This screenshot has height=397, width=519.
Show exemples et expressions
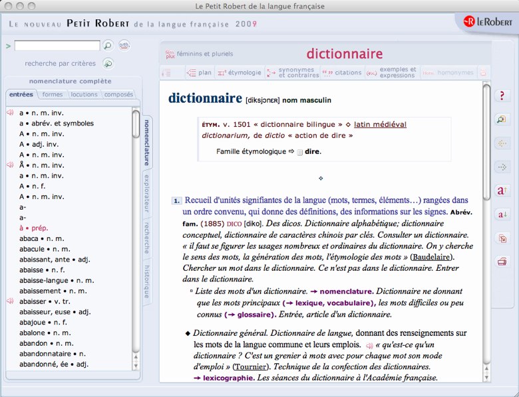point(391,72)
